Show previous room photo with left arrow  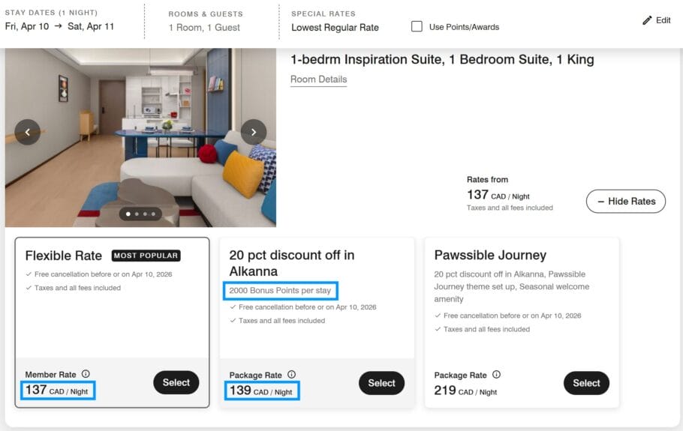click(x=28, y=132)
